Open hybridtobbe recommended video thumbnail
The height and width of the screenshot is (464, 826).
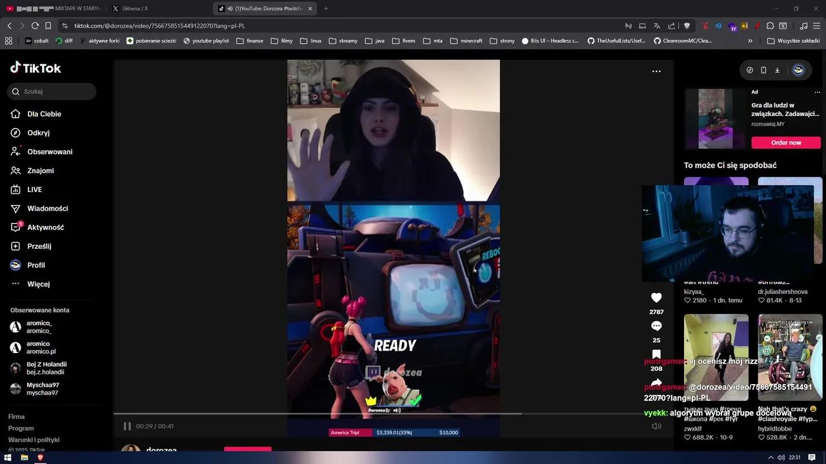click(x=790, y=358)
